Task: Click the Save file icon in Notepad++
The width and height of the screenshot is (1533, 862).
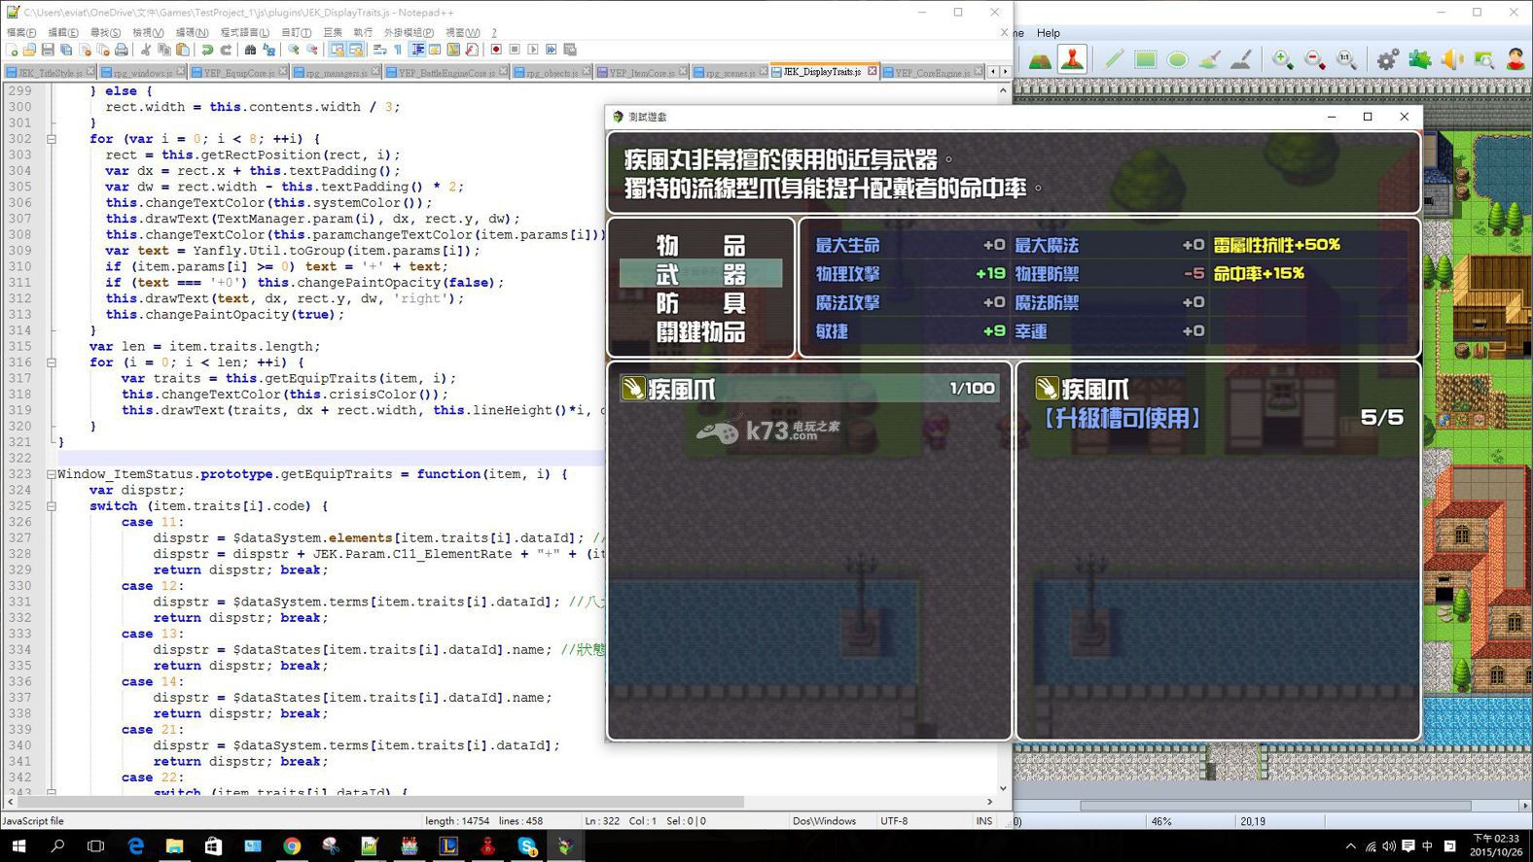Action: (x=47, y=50)
